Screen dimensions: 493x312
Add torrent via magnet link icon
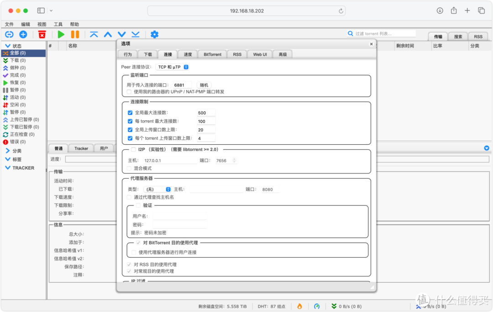tap(9, 34)
